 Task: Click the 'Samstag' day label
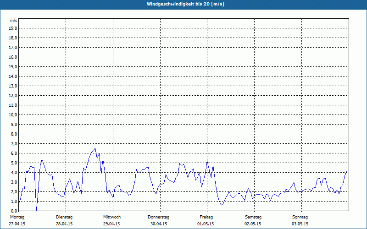(x=253, y=217)
